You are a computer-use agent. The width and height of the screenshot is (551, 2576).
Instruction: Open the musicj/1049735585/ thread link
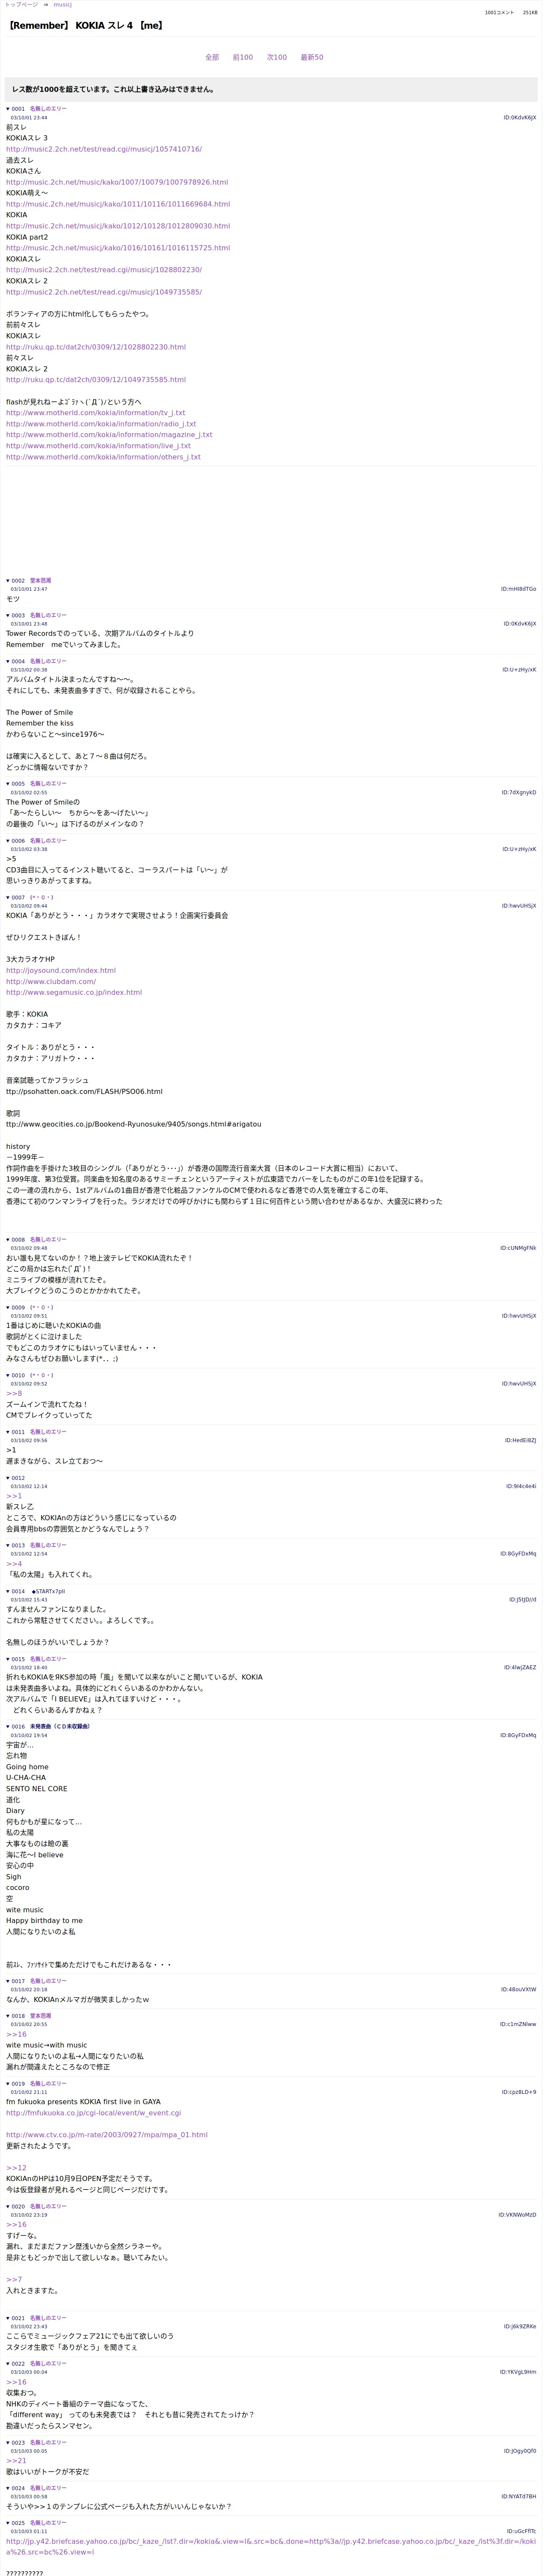(104, 292)
